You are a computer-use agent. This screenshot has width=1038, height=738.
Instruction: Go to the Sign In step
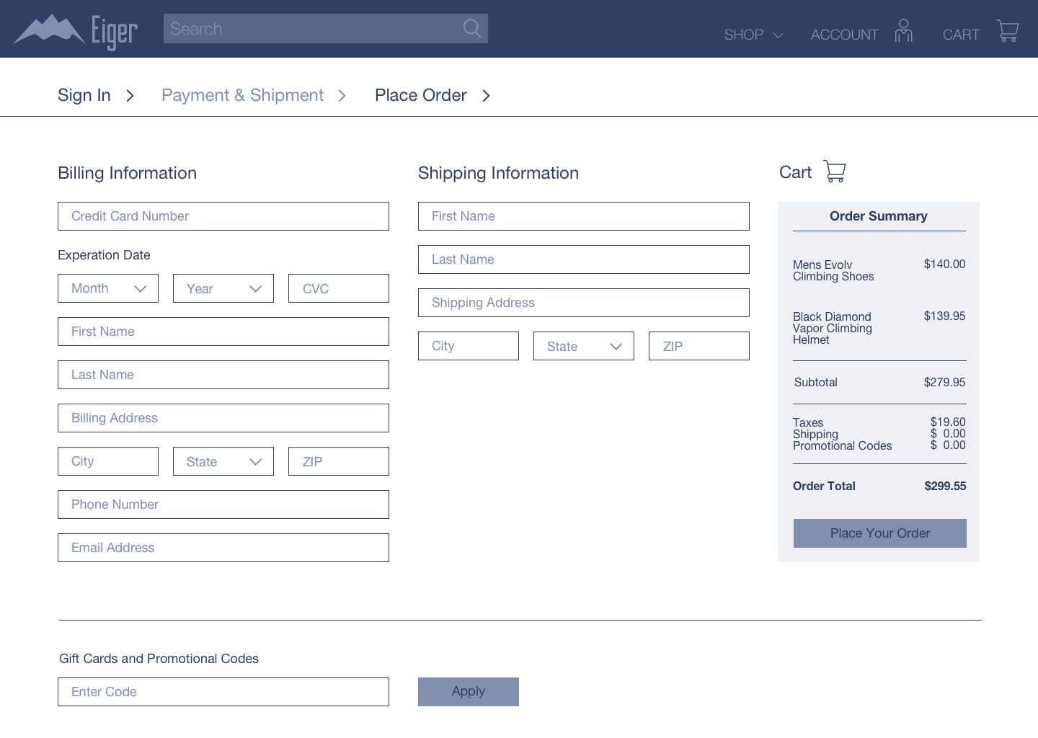point(84,95)
